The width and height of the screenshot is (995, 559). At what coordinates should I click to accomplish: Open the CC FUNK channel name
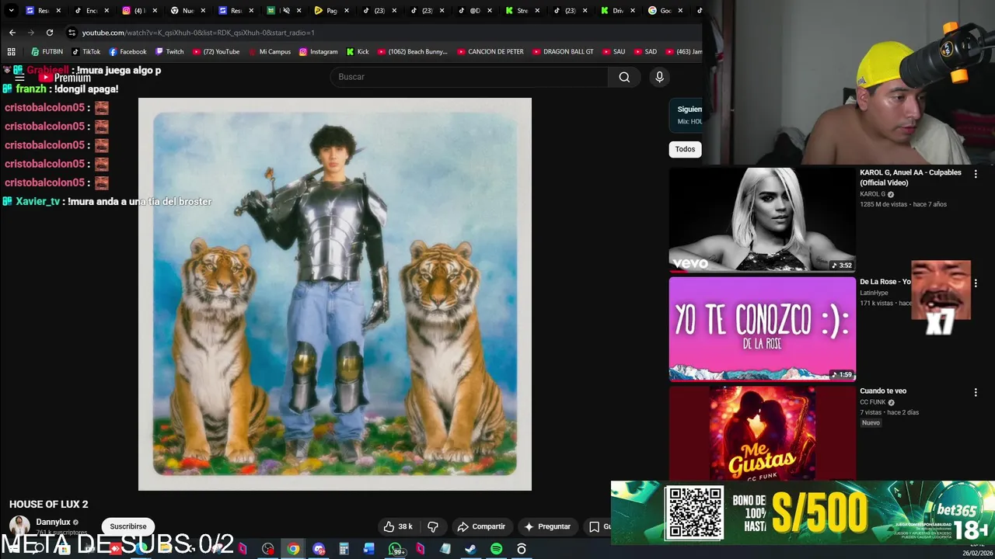872,402
